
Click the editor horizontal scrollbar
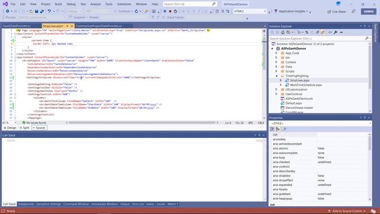pos(142,122)
